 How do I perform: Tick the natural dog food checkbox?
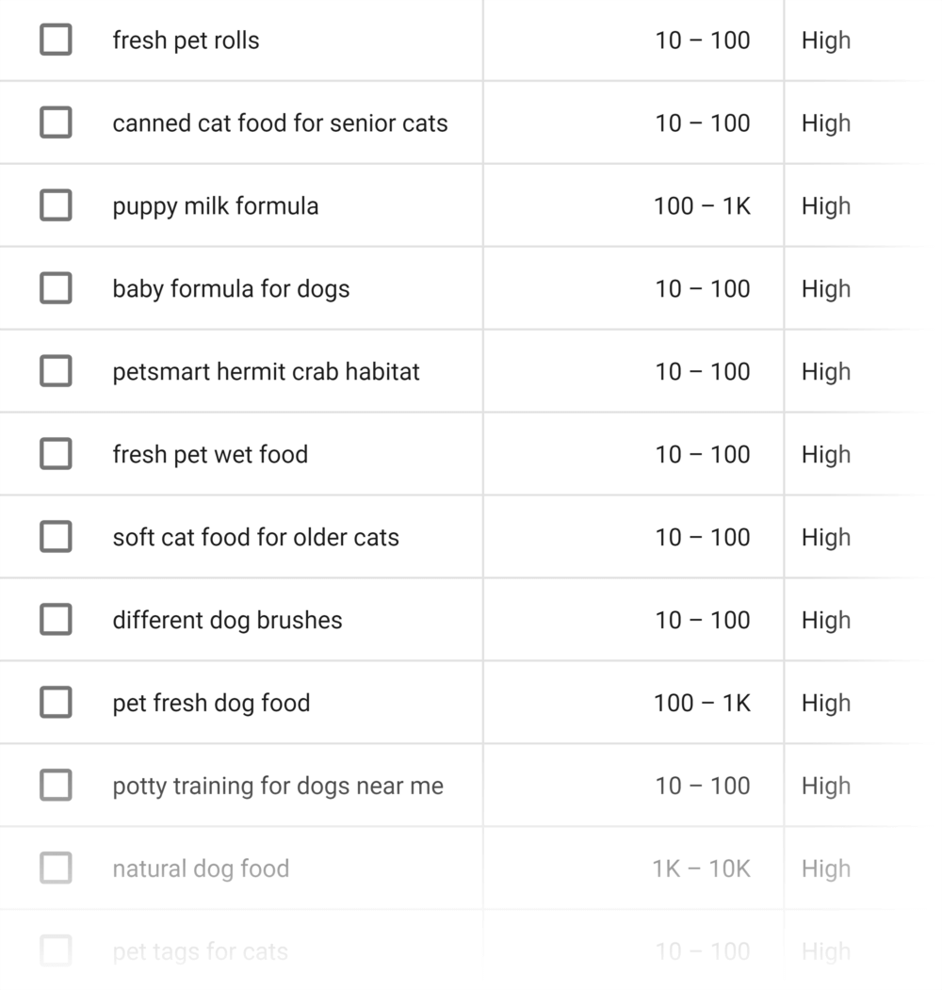pyautogui.click(x=56, y=868)
